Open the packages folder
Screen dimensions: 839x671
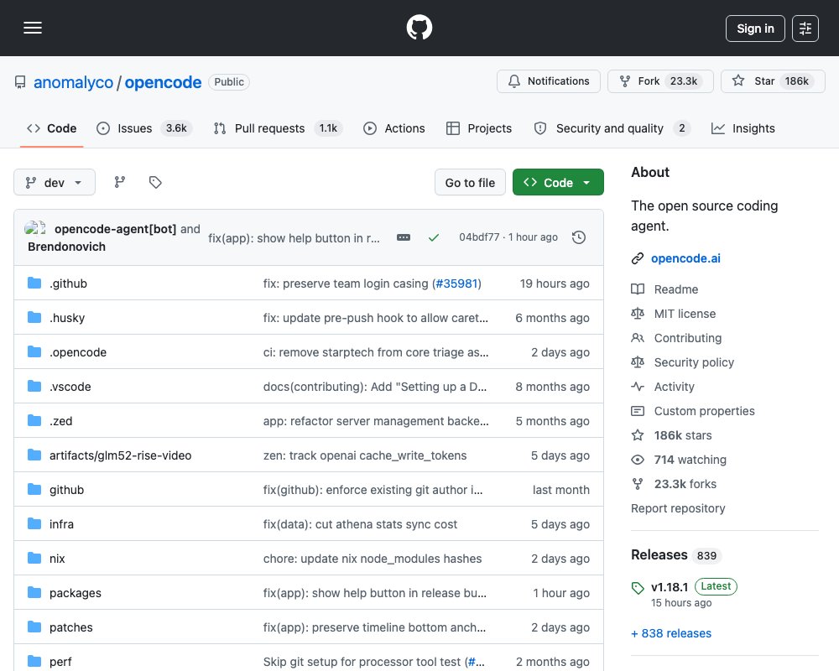pos(76,593)
